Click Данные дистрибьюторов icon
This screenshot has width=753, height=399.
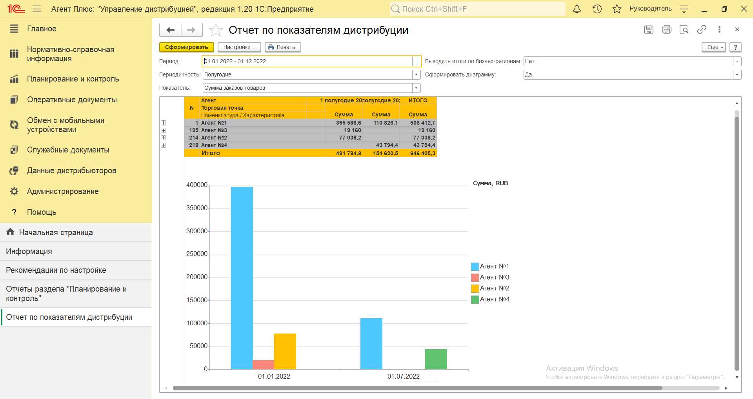click(14, 170)
